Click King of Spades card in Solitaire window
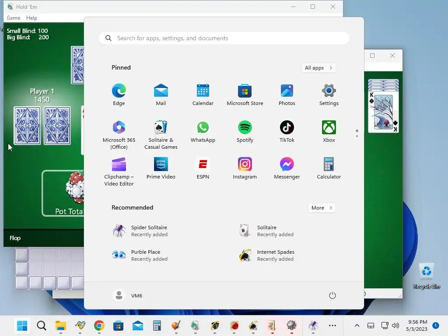This screenshot has width=448, height=336. (383, 112)
